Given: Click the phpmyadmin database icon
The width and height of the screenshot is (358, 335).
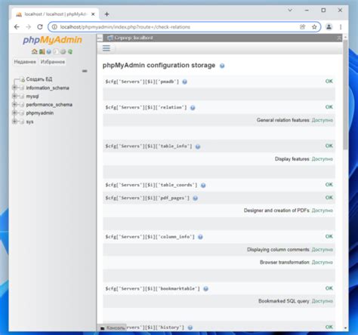Looking at the screenshot, I should tap(22, 113).
